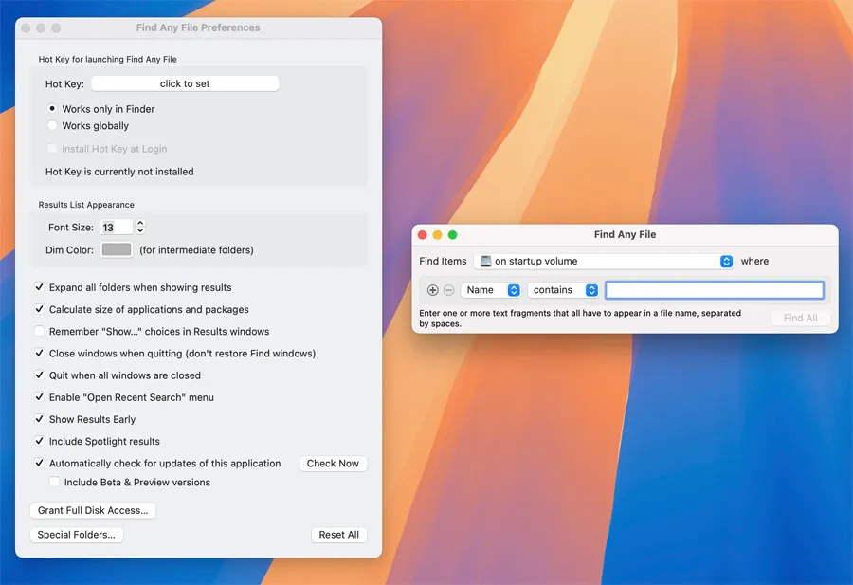Click the plus icon to add search rule
Screen dimensions: 853x585
(x=433, y=290)
